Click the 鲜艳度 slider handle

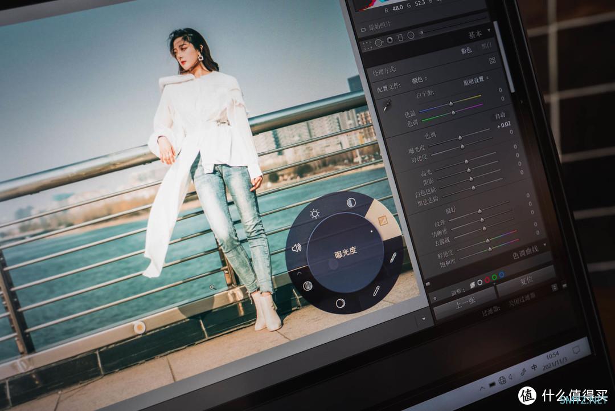click(487, 240)
